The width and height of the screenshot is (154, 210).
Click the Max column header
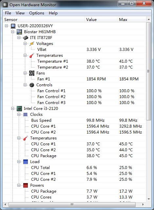pyautogui.click(x=131, y=20)
